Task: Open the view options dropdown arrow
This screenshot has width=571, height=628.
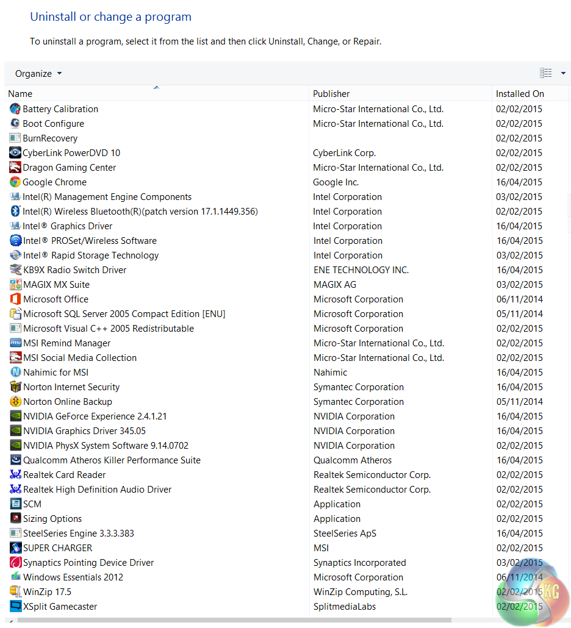Action: (563, 73)
